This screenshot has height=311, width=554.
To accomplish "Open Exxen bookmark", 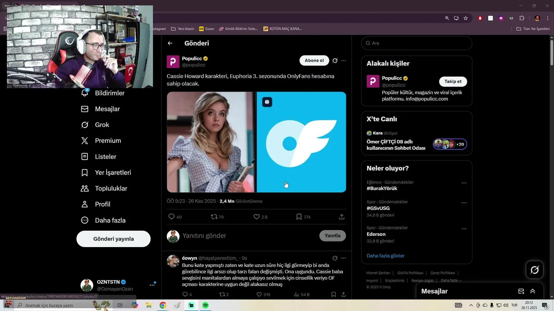I will (206, 29).
